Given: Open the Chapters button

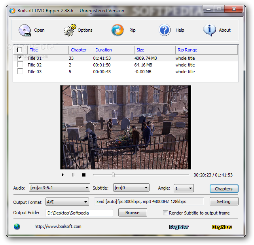Looking at the screenshot, I should point(224,189).
